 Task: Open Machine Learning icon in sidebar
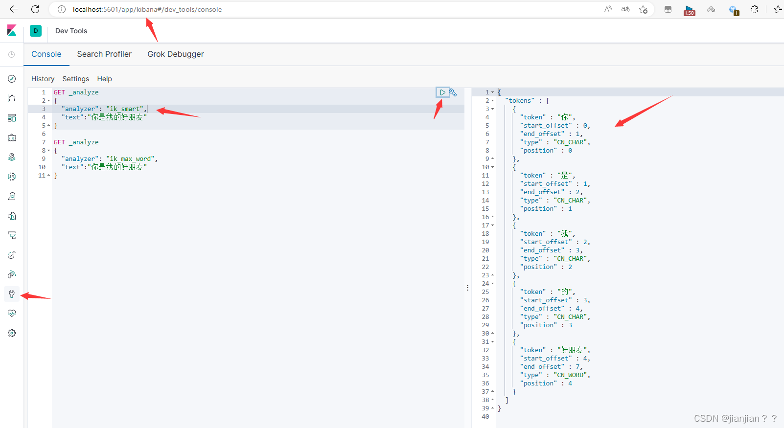pyautogui.click(x=12, y=177)
